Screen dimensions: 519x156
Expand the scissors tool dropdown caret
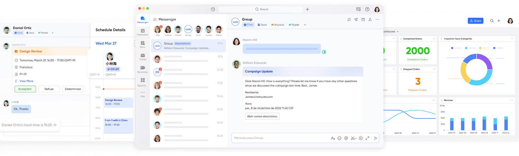coord(356,139)
